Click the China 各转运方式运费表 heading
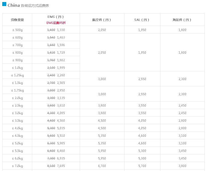 coord(28,5)
